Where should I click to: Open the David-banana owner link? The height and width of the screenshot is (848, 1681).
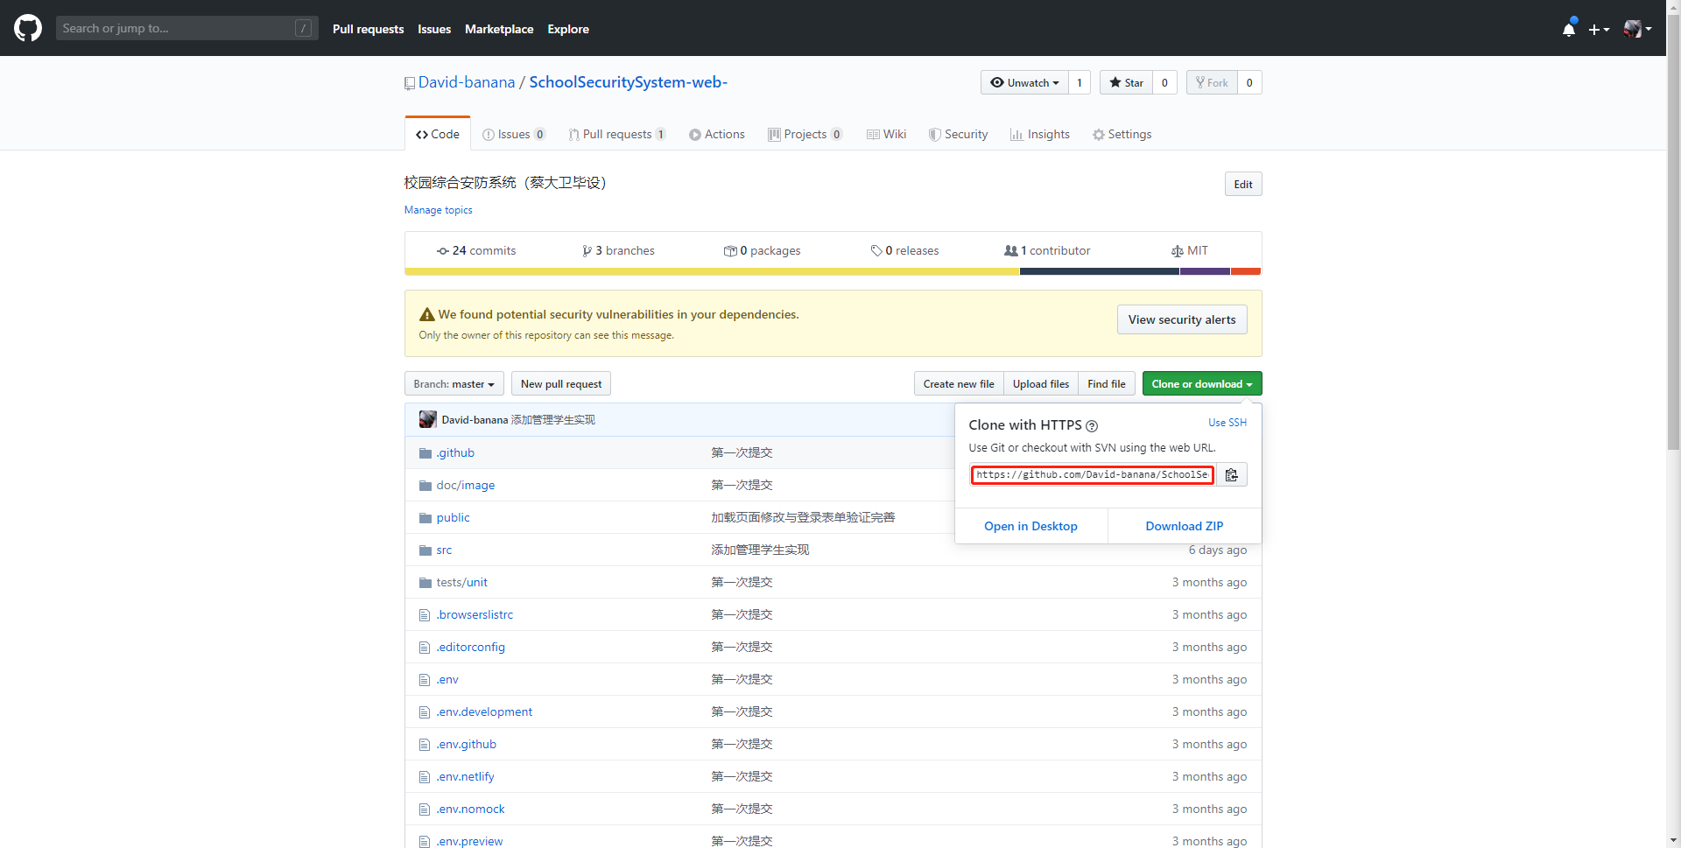tap(467, 82)
